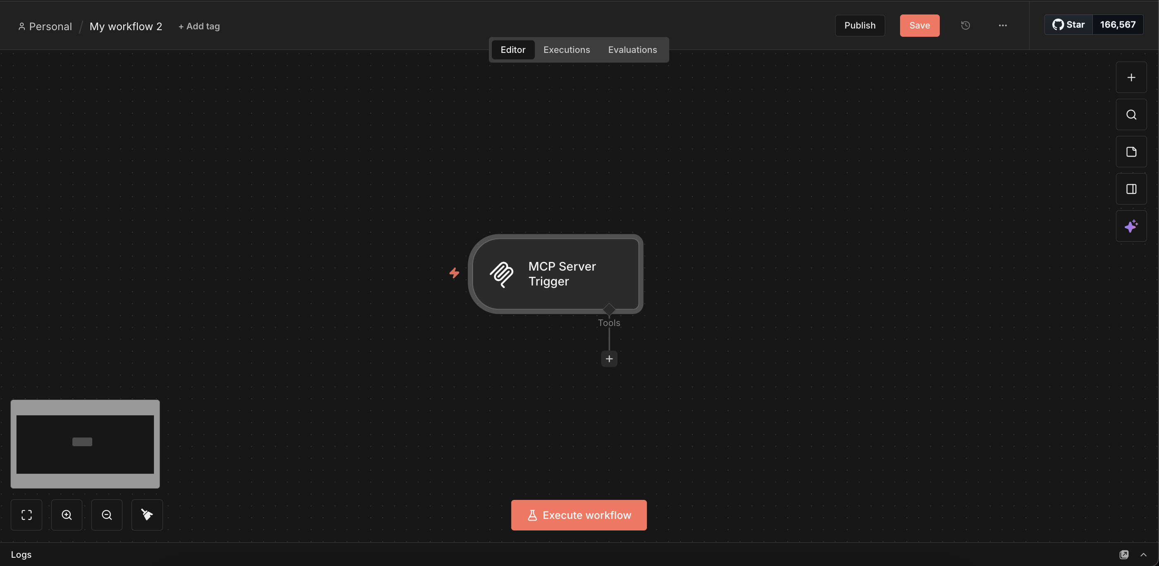Tidy up the workflow layout
This screenshot has height=566, width=1159.
[147, 515]
